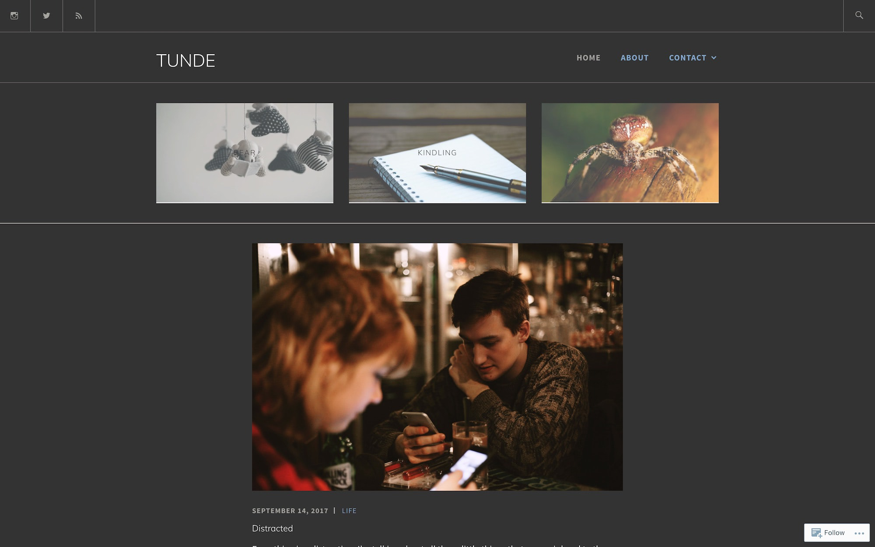Image resolution: width=875 pixels, height=547 pixels.
Task: Click the large phone-distracted couple photo
Action: tap(437, 367)
